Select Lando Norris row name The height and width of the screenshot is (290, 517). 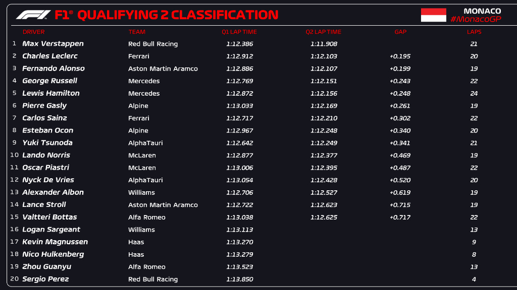coord(46,155)
